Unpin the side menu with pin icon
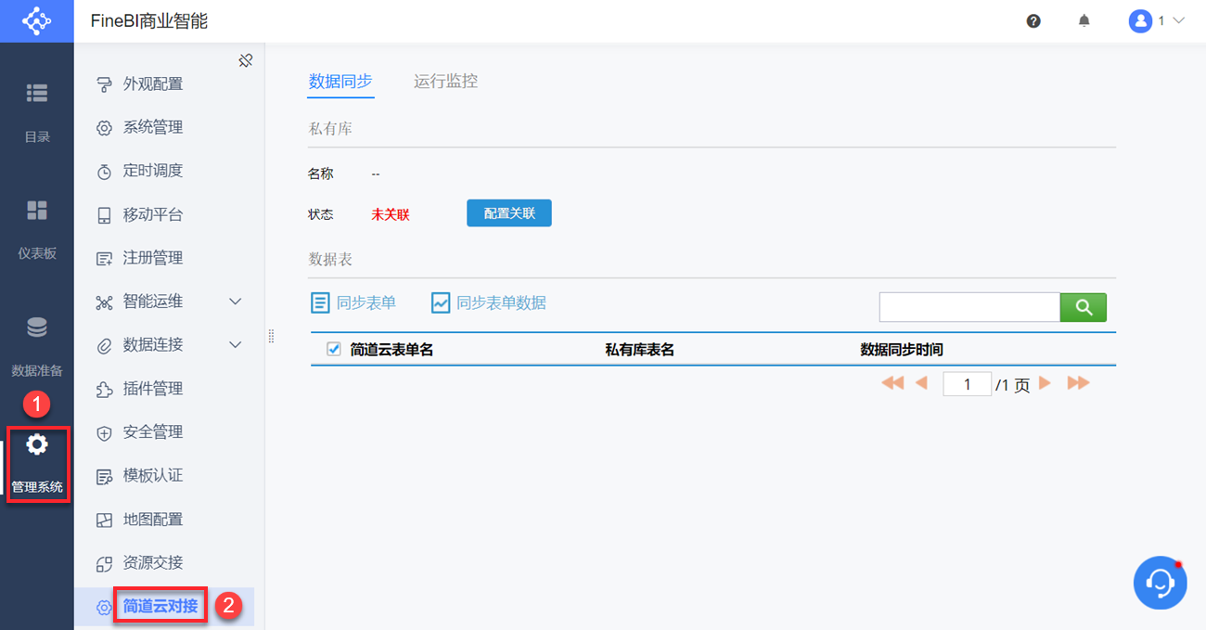This screenshot has width=1206, height=630. (x=246, y=60)
